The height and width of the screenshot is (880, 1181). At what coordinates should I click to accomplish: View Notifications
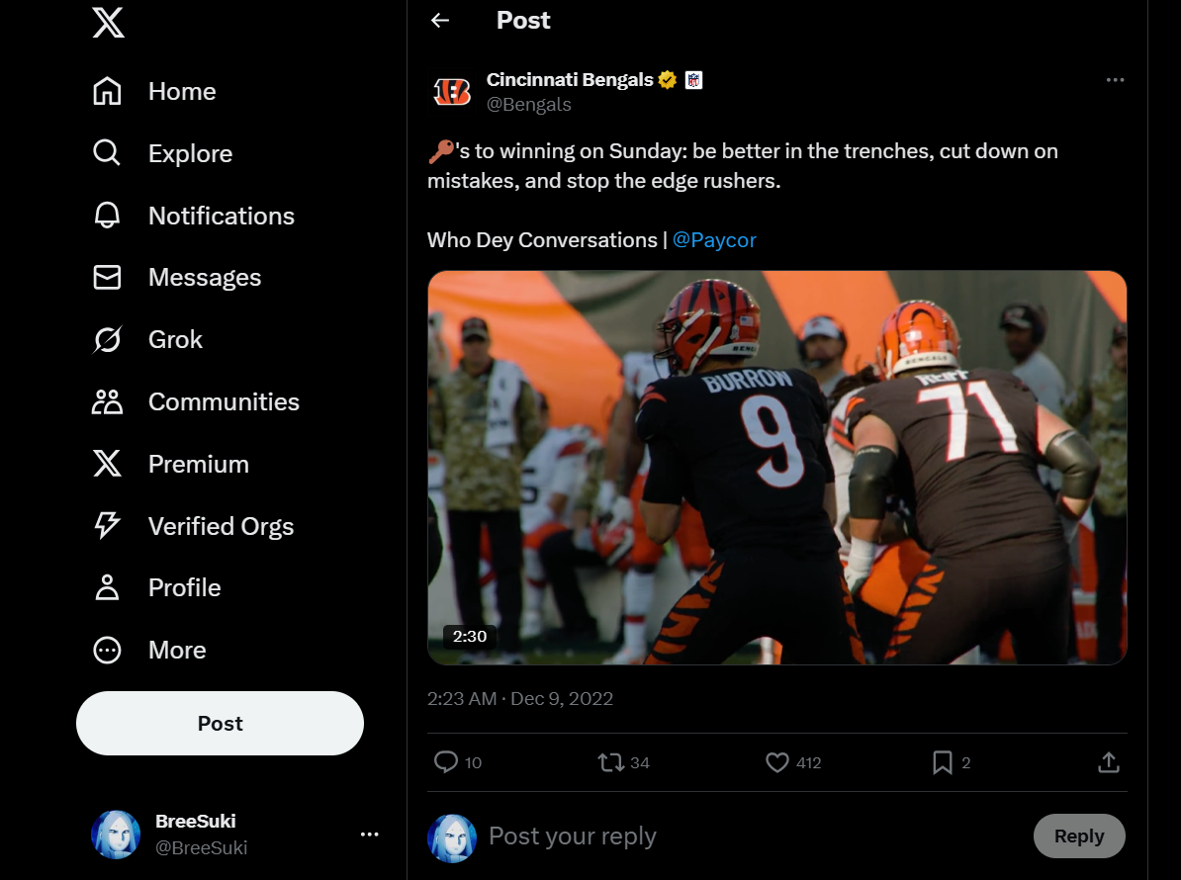click(x=193, y=216)
